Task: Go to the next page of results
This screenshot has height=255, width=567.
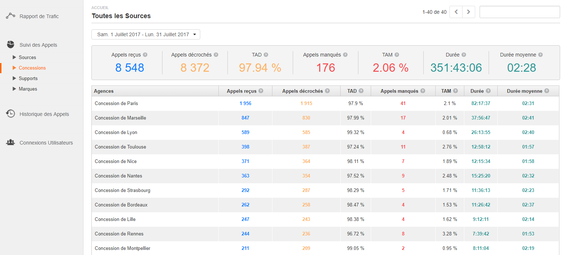Action: pos(469,12)
